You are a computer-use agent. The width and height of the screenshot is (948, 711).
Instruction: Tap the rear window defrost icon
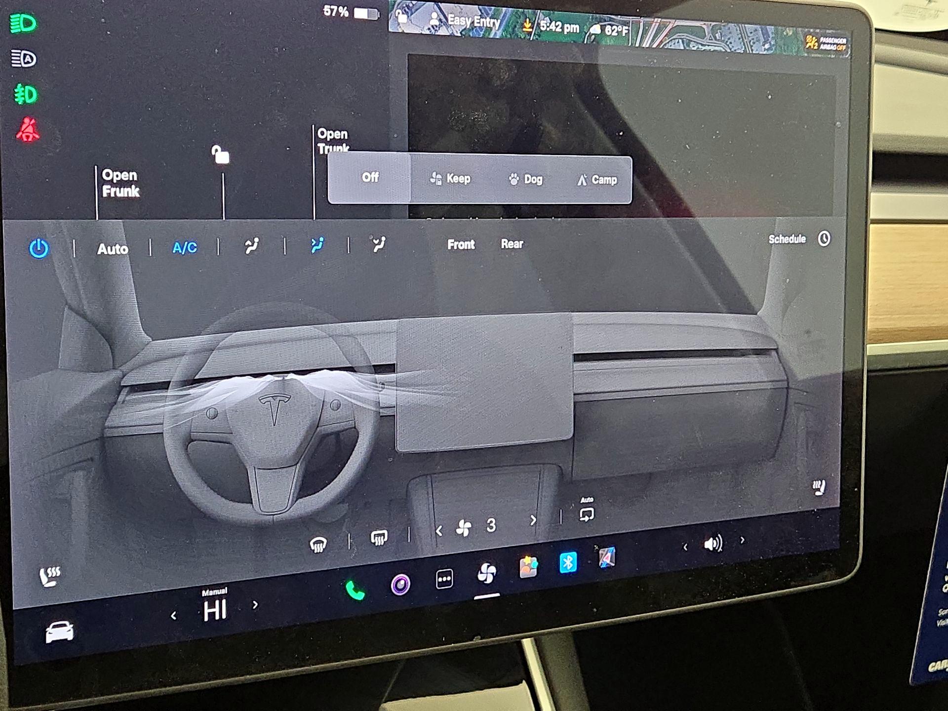[378, 538]
